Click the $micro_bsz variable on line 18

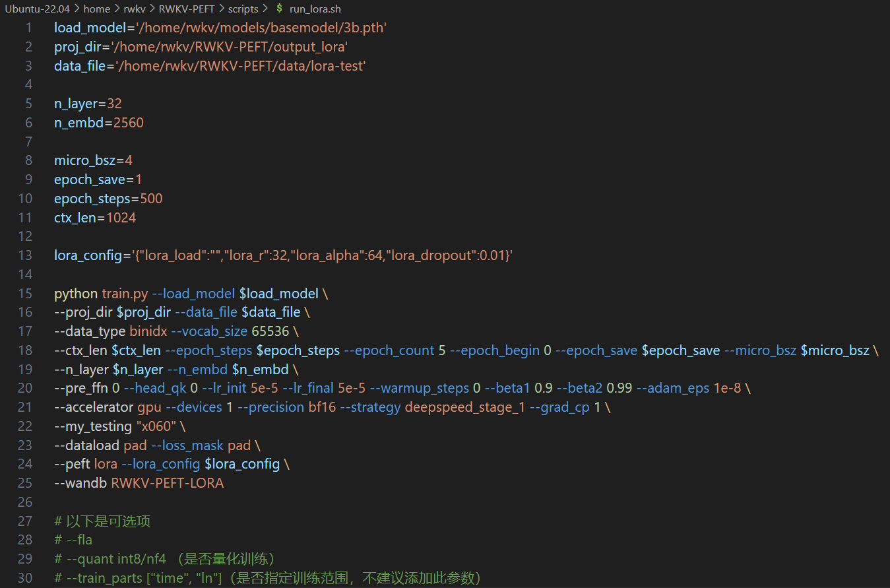(x=835, y=350)
